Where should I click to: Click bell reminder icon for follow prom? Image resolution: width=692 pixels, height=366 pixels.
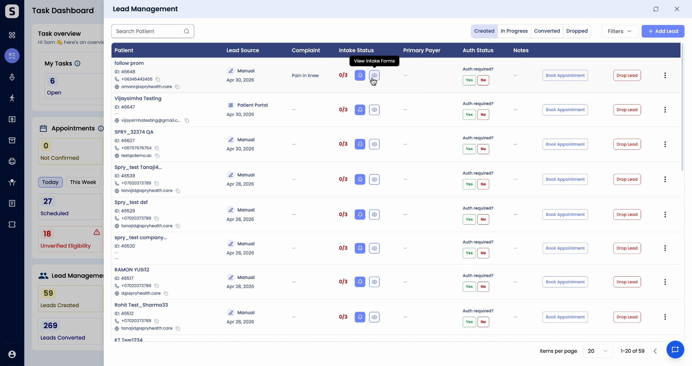pyautogui.click(x=360, y=75)
